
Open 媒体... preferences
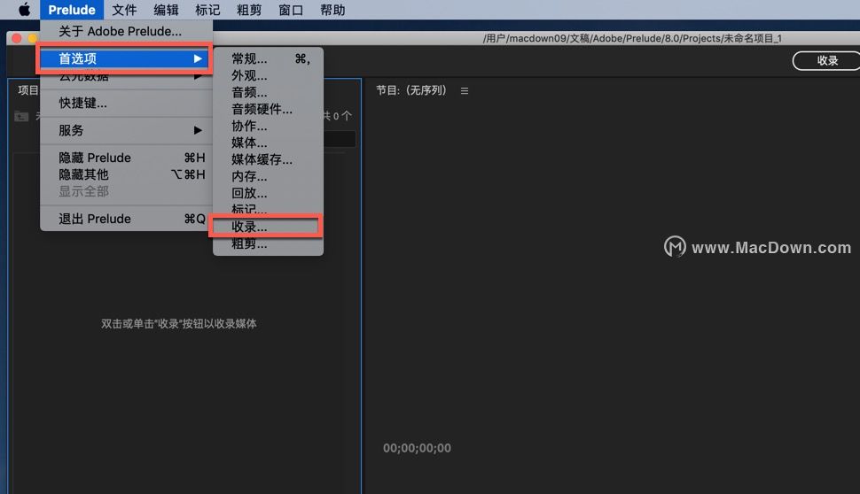coord(269,143)
